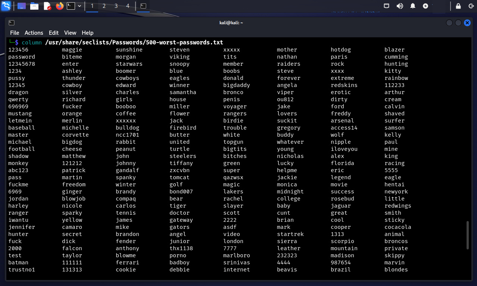
Task: Open the Actions menu
Action: click(x=34, y=33)
